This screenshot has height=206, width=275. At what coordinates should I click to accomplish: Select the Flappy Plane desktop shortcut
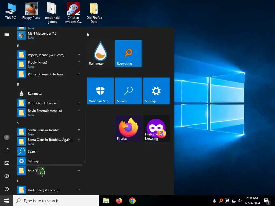tap(31, 11)
